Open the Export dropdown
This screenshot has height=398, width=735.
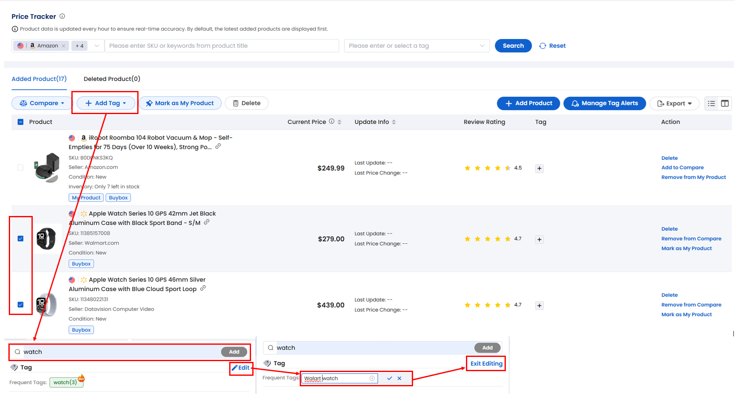coord(674,104)
